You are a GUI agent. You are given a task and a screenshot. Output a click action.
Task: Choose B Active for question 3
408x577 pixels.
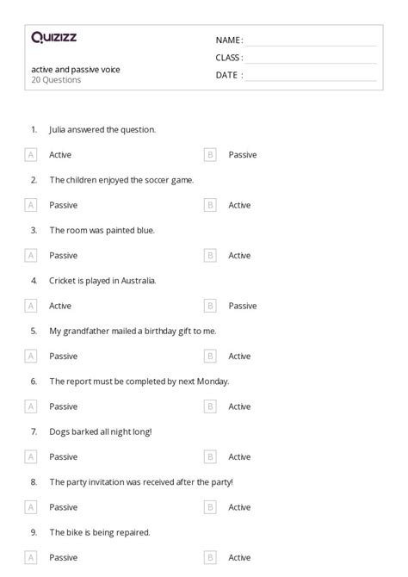[x=210, y=256]
